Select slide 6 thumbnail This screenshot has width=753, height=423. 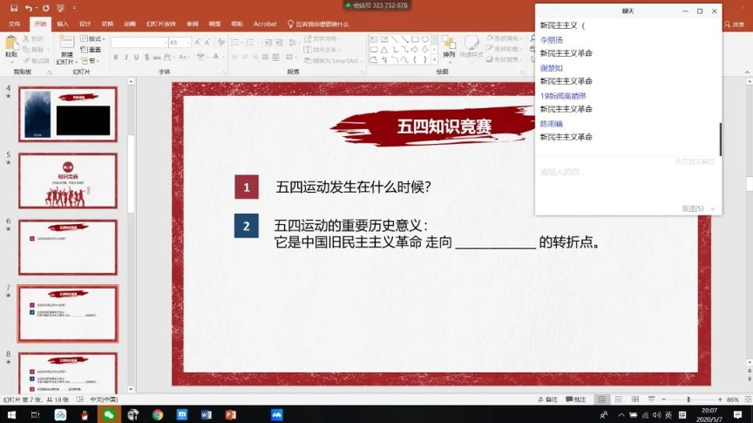(68, 247)
